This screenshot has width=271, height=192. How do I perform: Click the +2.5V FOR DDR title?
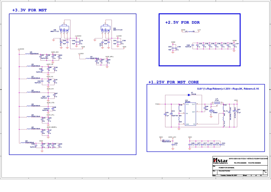tap(182, 23)
